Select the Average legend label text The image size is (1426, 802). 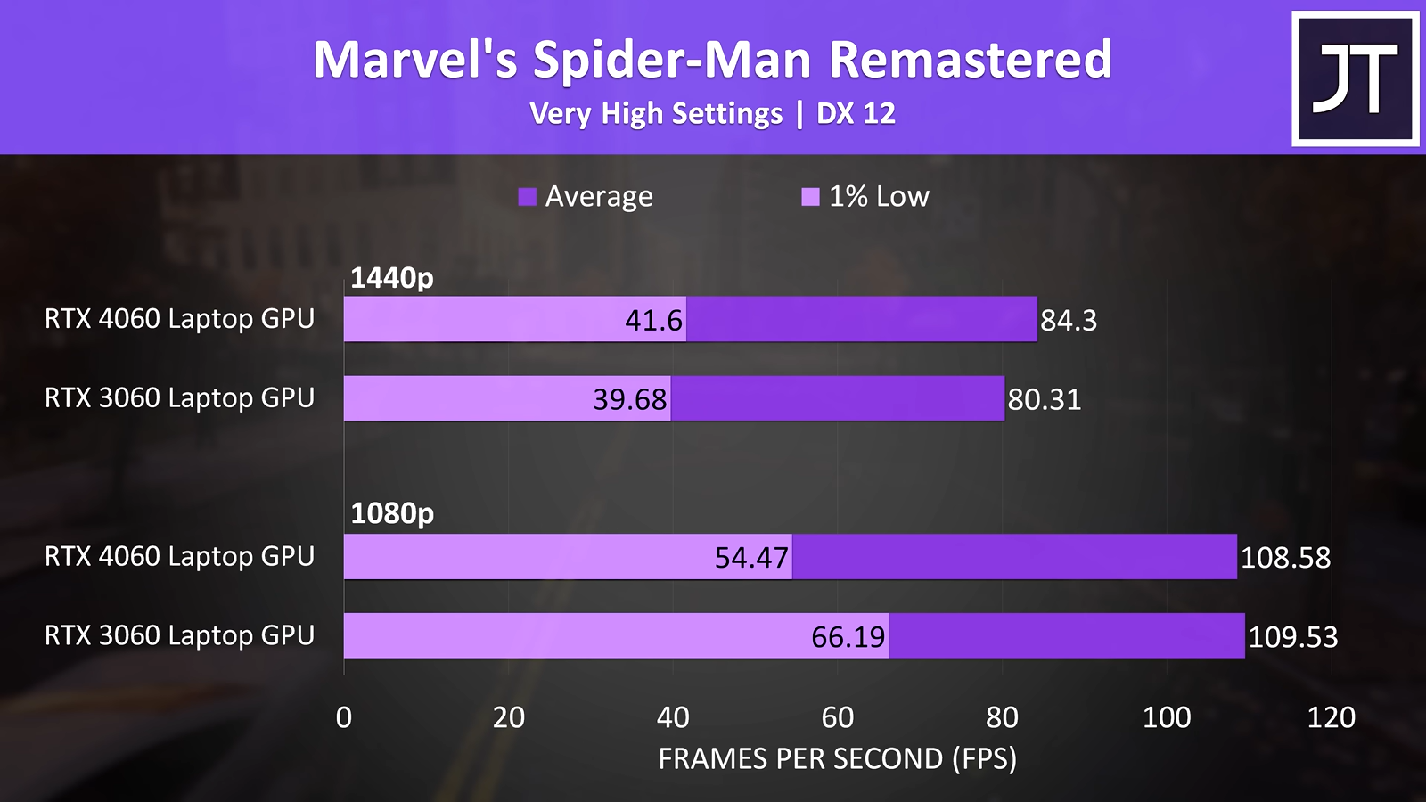tap(599, 197)
